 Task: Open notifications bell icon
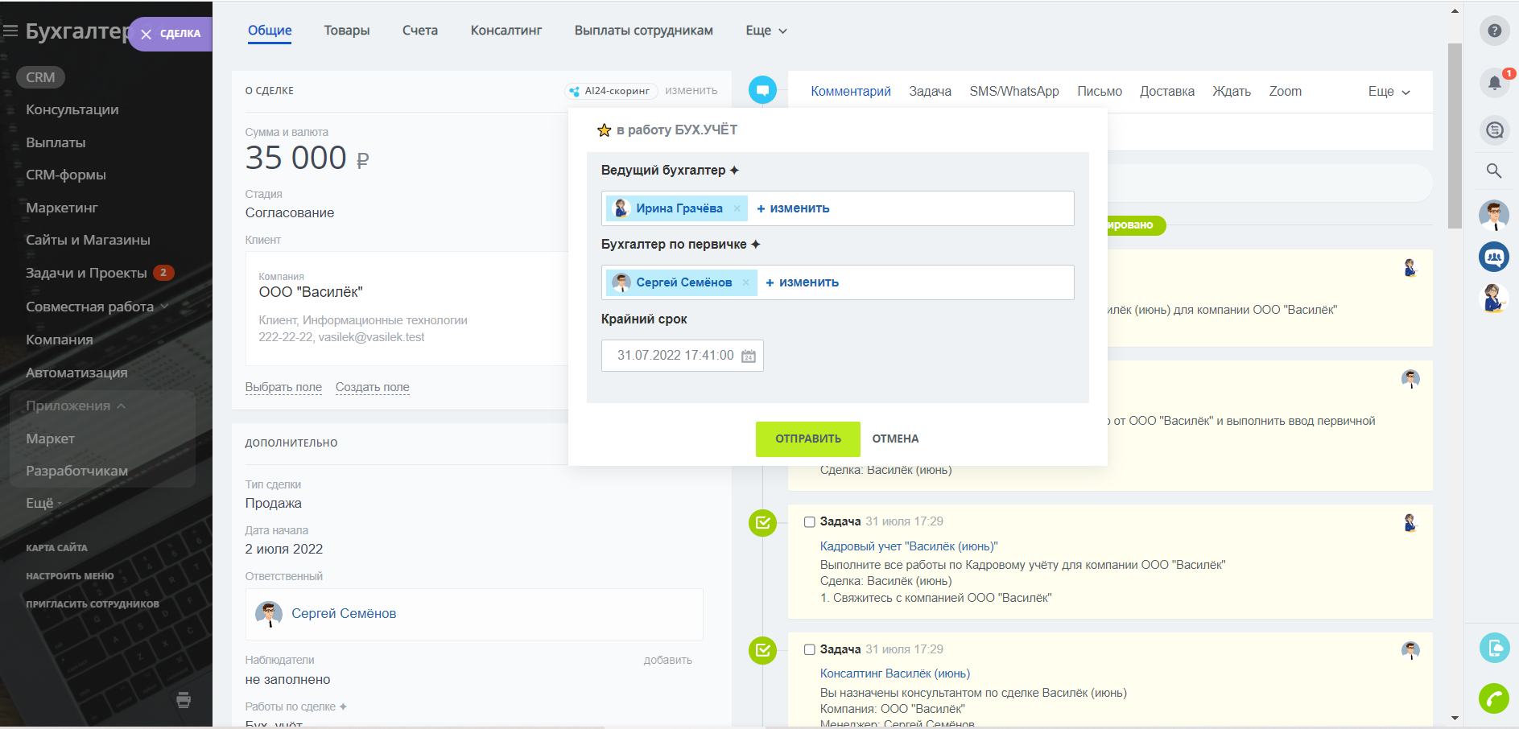[x=1494, y=82]
